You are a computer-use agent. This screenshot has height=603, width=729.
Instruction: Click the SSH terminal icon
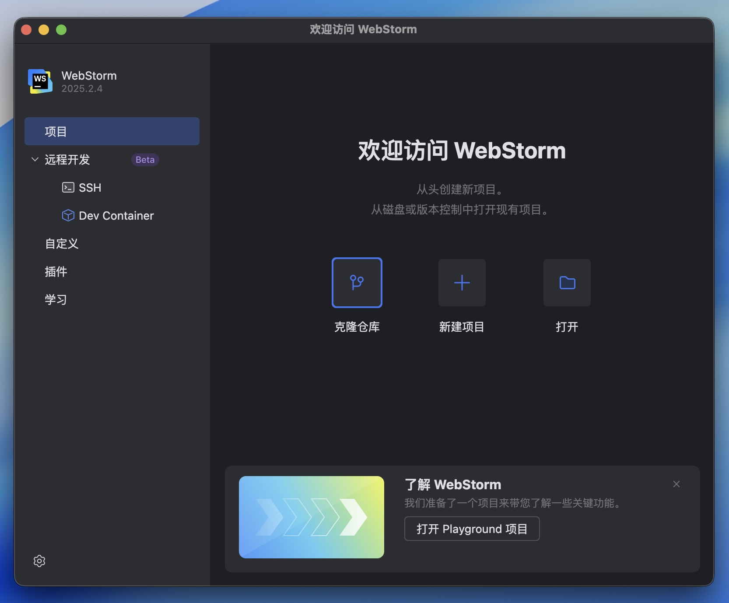pos(68,187)
